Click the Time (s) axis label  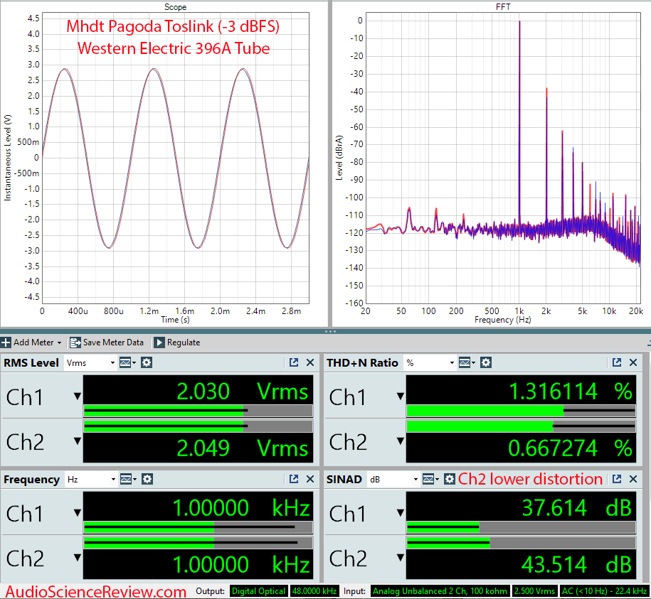[x=175, y=320]
